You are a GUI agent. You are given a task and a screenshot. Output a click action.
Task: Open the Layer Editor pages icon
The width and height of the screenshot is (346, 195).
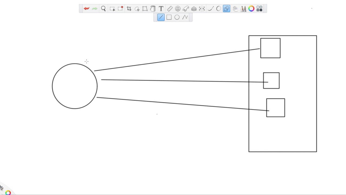click(235, 9)
